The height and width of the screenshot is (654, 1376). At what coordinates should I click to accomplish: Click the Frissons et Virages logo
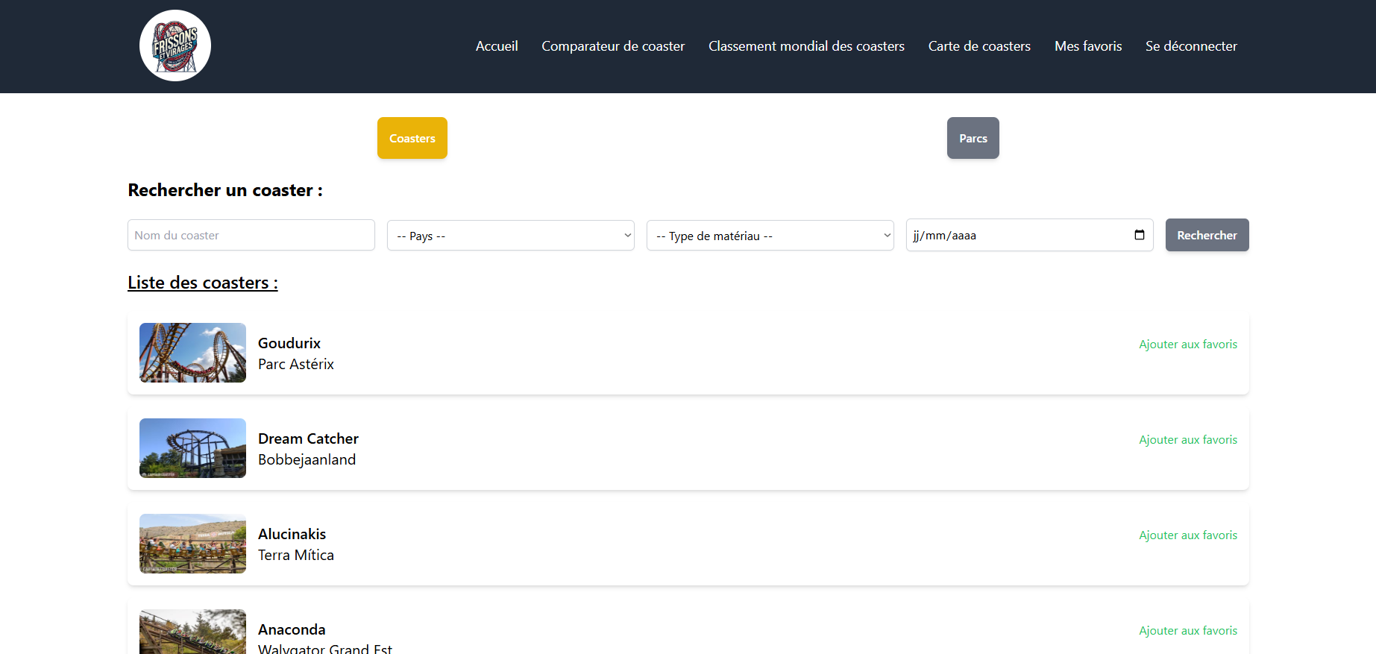pyautogui.click(x=175, y=45)
